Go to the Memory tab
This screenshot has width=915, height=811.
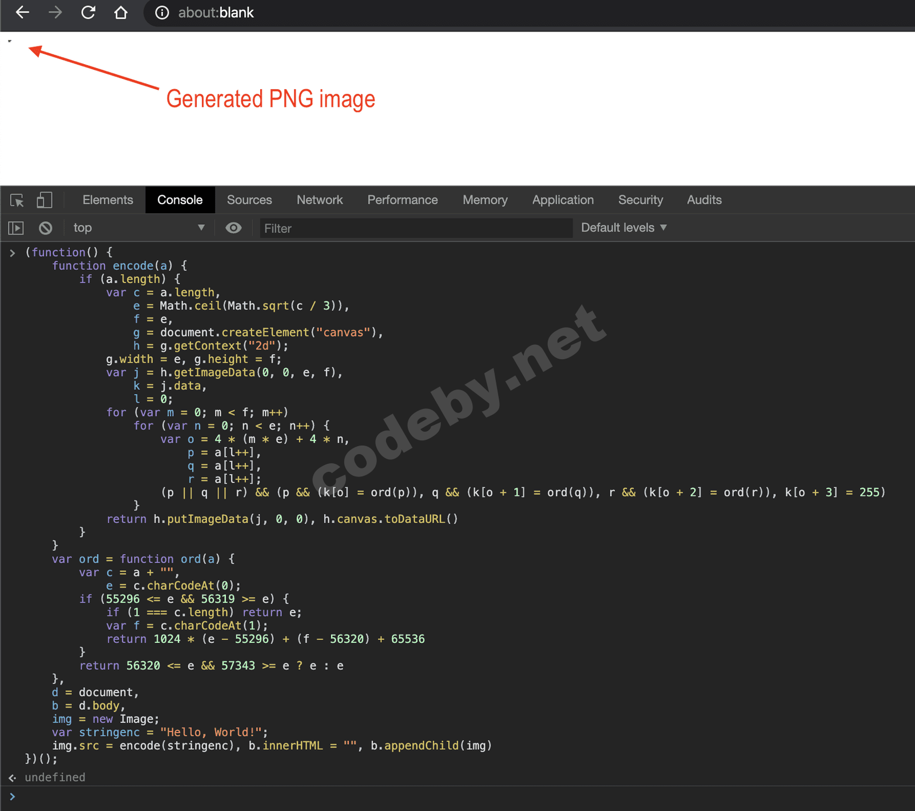click(x=485, y=200)
